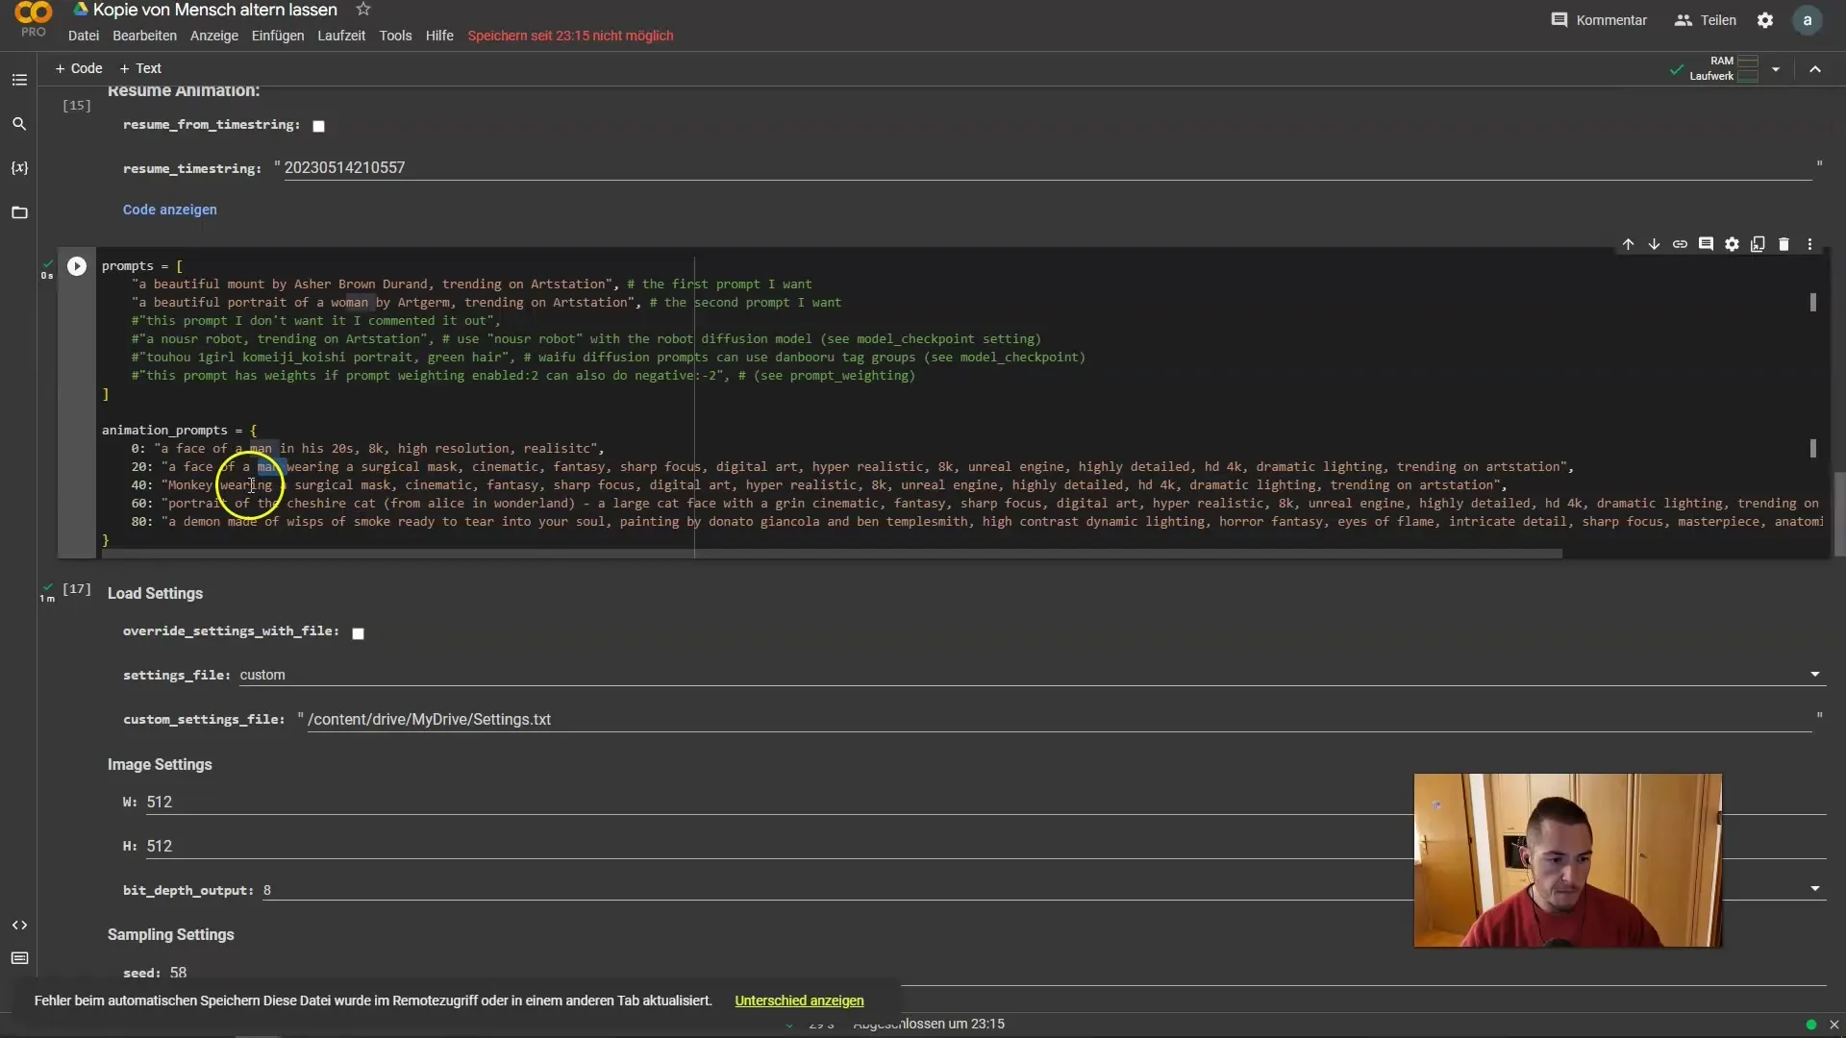Image resolution: width=1846 pixels, height=1038 pixels.
Task: Open bit_depth_output dropdown
Action: 1815,889
